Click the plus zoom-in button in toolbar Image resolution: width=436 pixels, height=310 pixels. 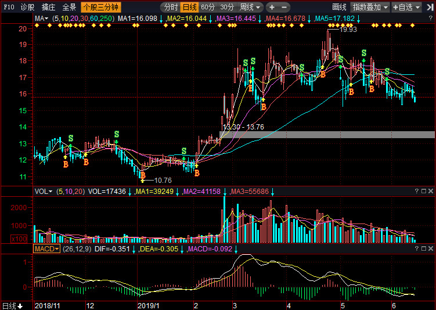click(272, 8)
